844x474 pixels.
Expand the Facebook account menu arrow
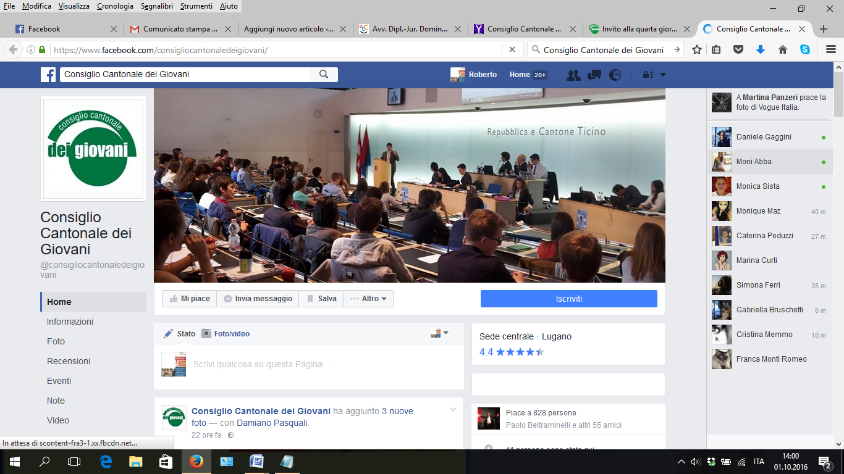663,75
